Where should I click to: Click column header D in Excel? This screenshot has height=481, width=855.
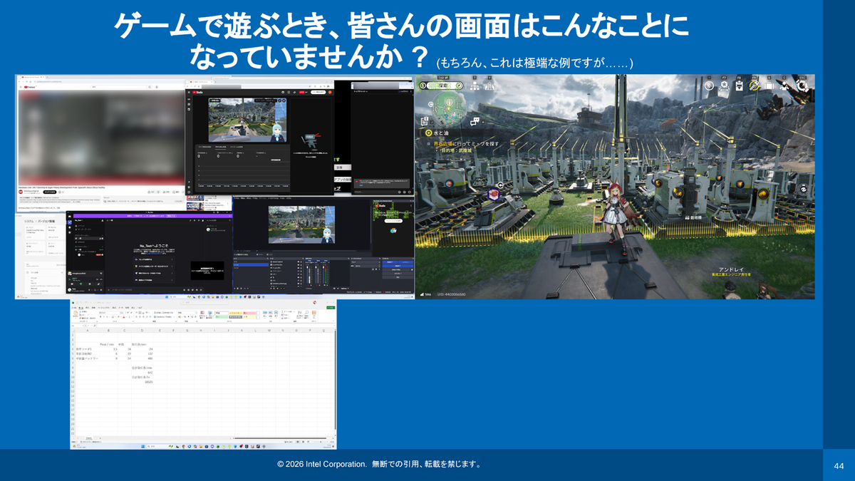142,331
